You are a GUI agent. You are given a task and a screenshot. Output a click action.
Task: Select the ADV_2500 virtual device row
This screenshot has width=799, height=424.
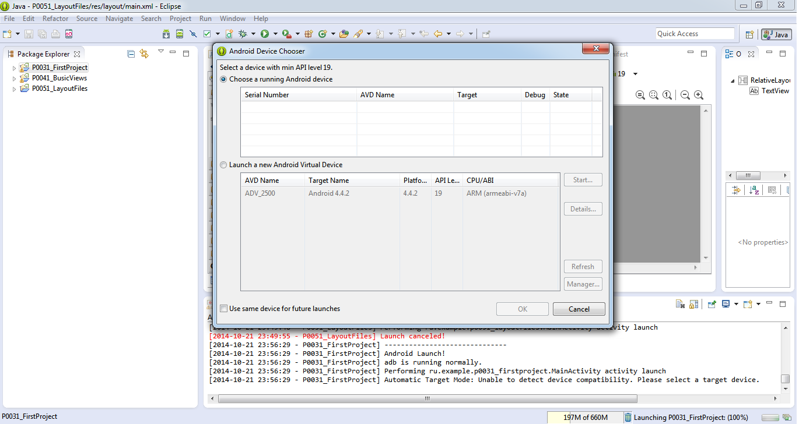[399, 193]
